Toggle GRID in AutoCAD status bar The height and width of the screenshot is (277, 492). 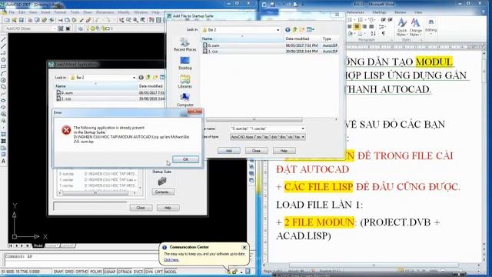pyautogui.click(x=69, y=272)
